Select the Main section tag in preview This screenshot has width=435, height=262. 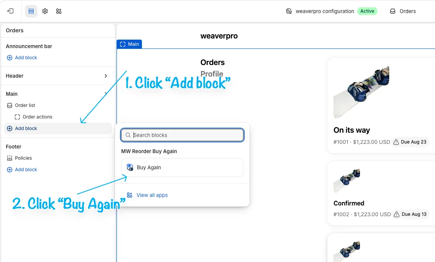click(x=129, y=44)
